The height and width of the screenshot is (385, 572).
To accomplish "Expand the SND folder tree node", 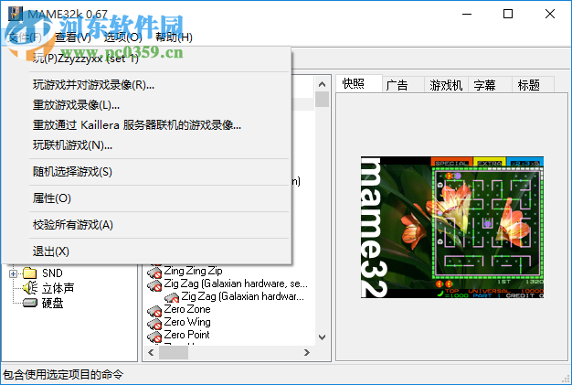I will click(14, 273).
